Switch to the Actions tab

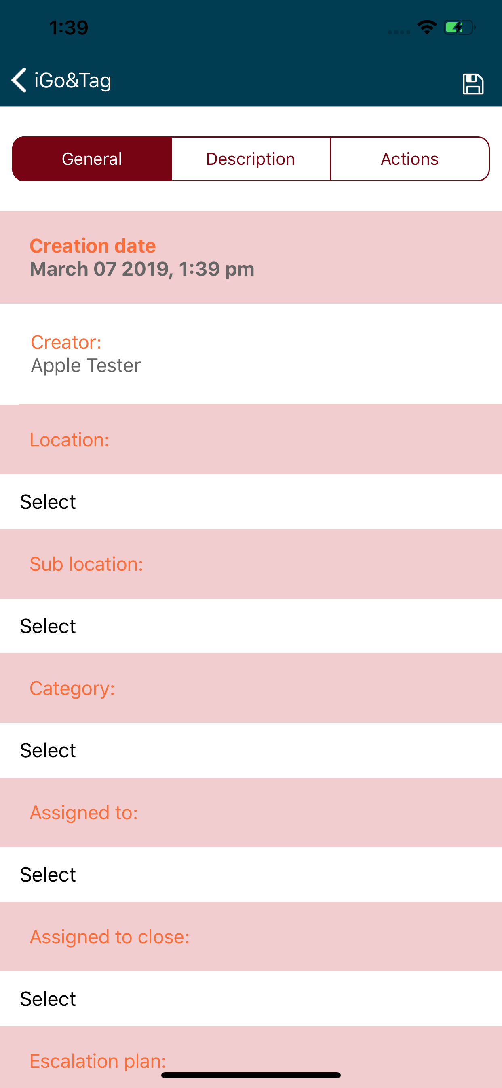point(409,159)
